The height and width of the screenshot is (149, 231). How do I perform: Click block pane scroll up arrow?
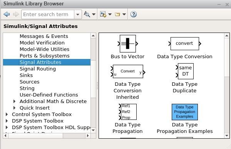pyautogui.click(x=227, y=36)
